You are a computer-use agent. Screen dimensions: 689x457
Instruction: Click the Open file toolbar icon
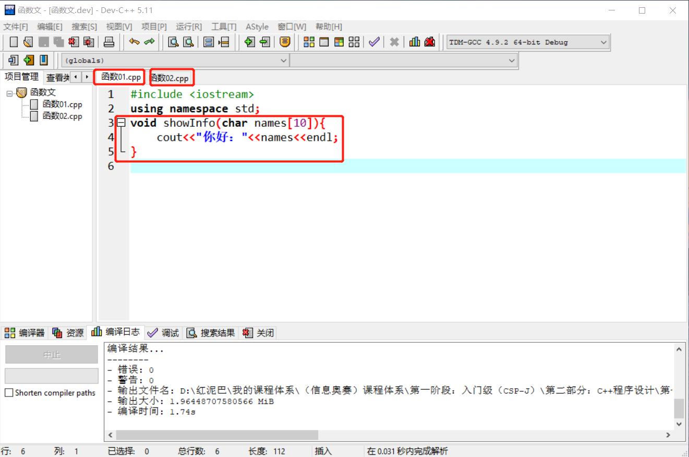tap(28, 42)
